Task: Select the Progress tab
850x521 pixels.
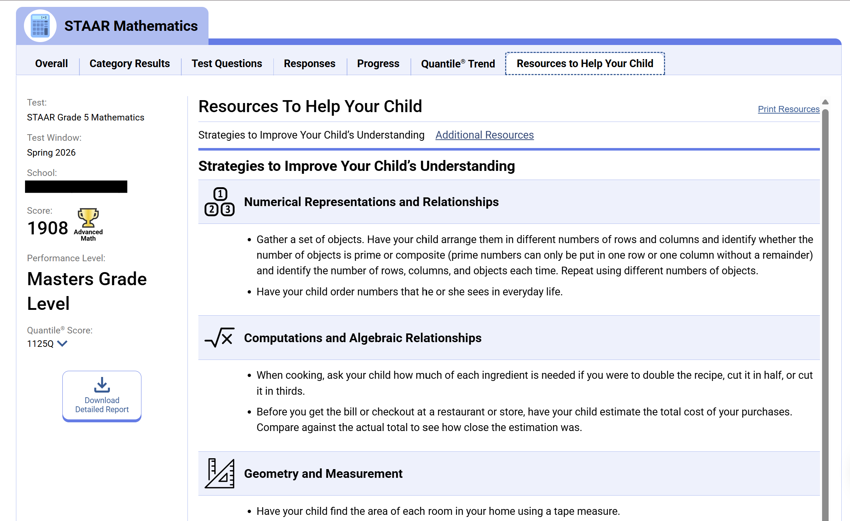Action: pyautogui.click(x=378, y=63)
